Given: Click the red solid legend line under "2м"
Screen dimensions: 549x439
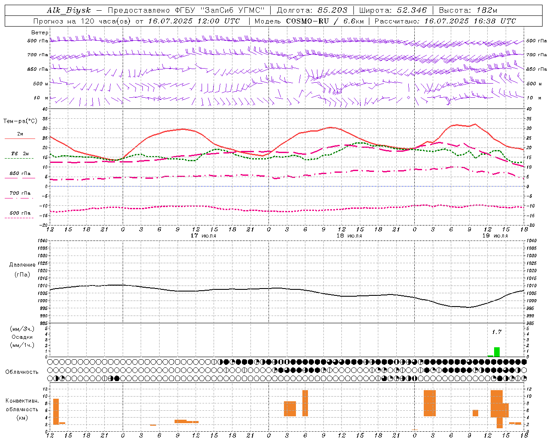Looking at the screenshot, I should (x=19, y=139).
